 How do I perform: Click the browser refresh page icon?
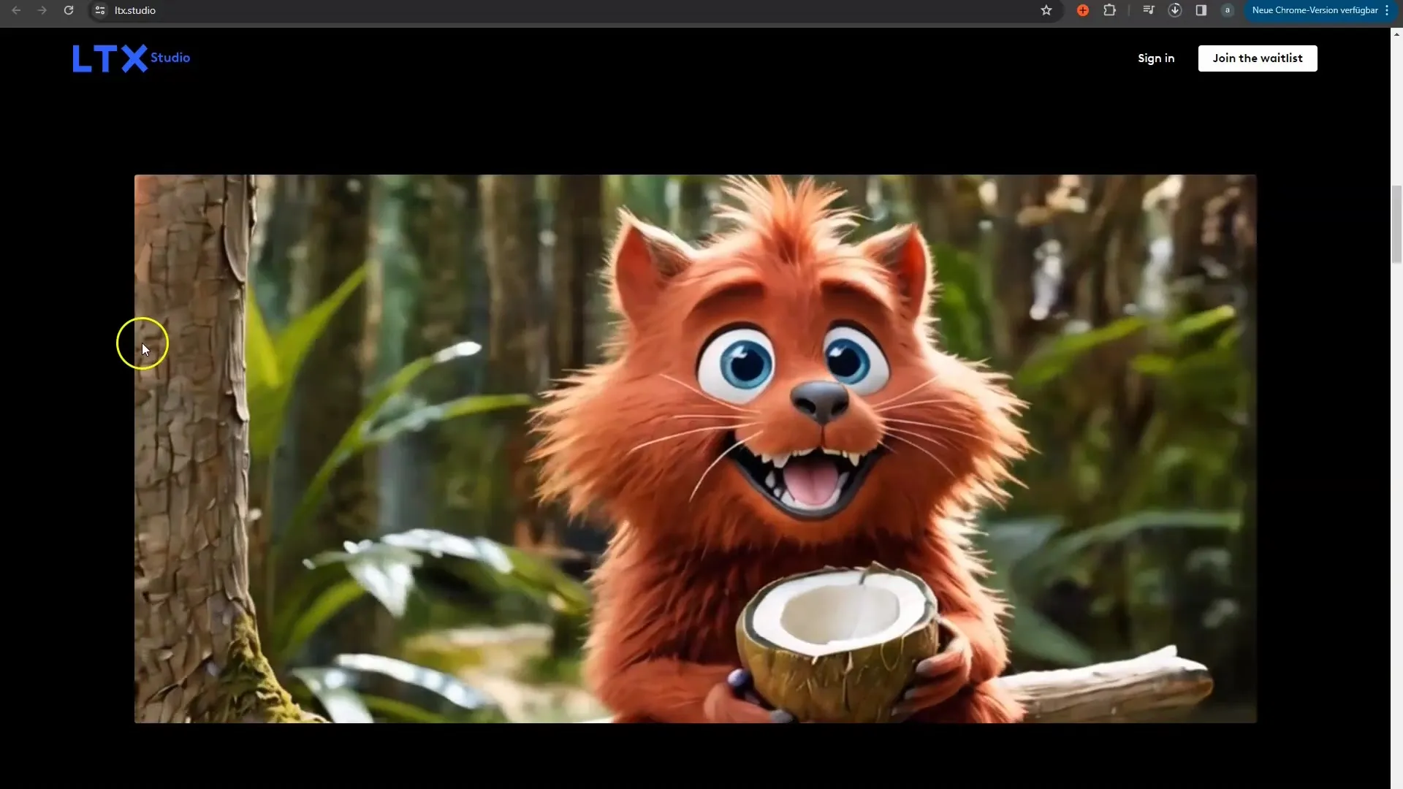(69, 11)
